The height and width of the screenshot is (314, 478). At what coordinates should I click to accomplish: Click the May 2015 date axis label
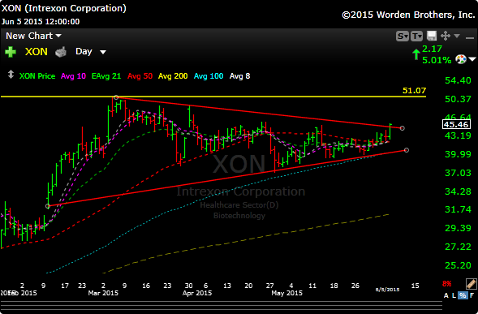click(x=286, y=293)
